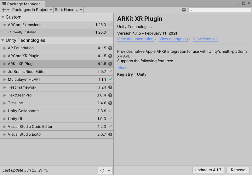Select the ARCore XR Plugin package
The width and height of the screenshot is (252, 175).
57,56
